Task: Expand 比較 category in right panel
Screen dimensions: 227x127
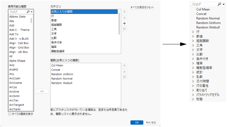Action: tap(193, 54)
